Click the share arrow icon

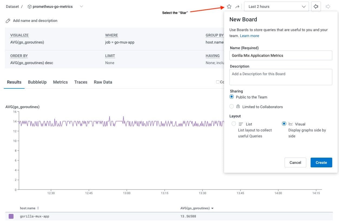tap(237, 6)
